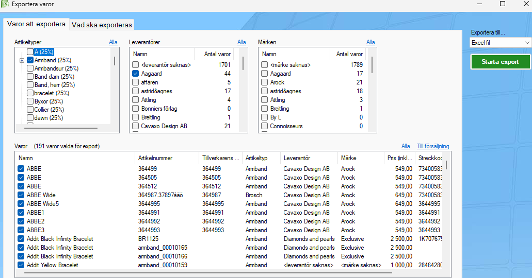Check the Connoisseurs brand checkbox
This screenshot has height=278, width=532.
265,126
